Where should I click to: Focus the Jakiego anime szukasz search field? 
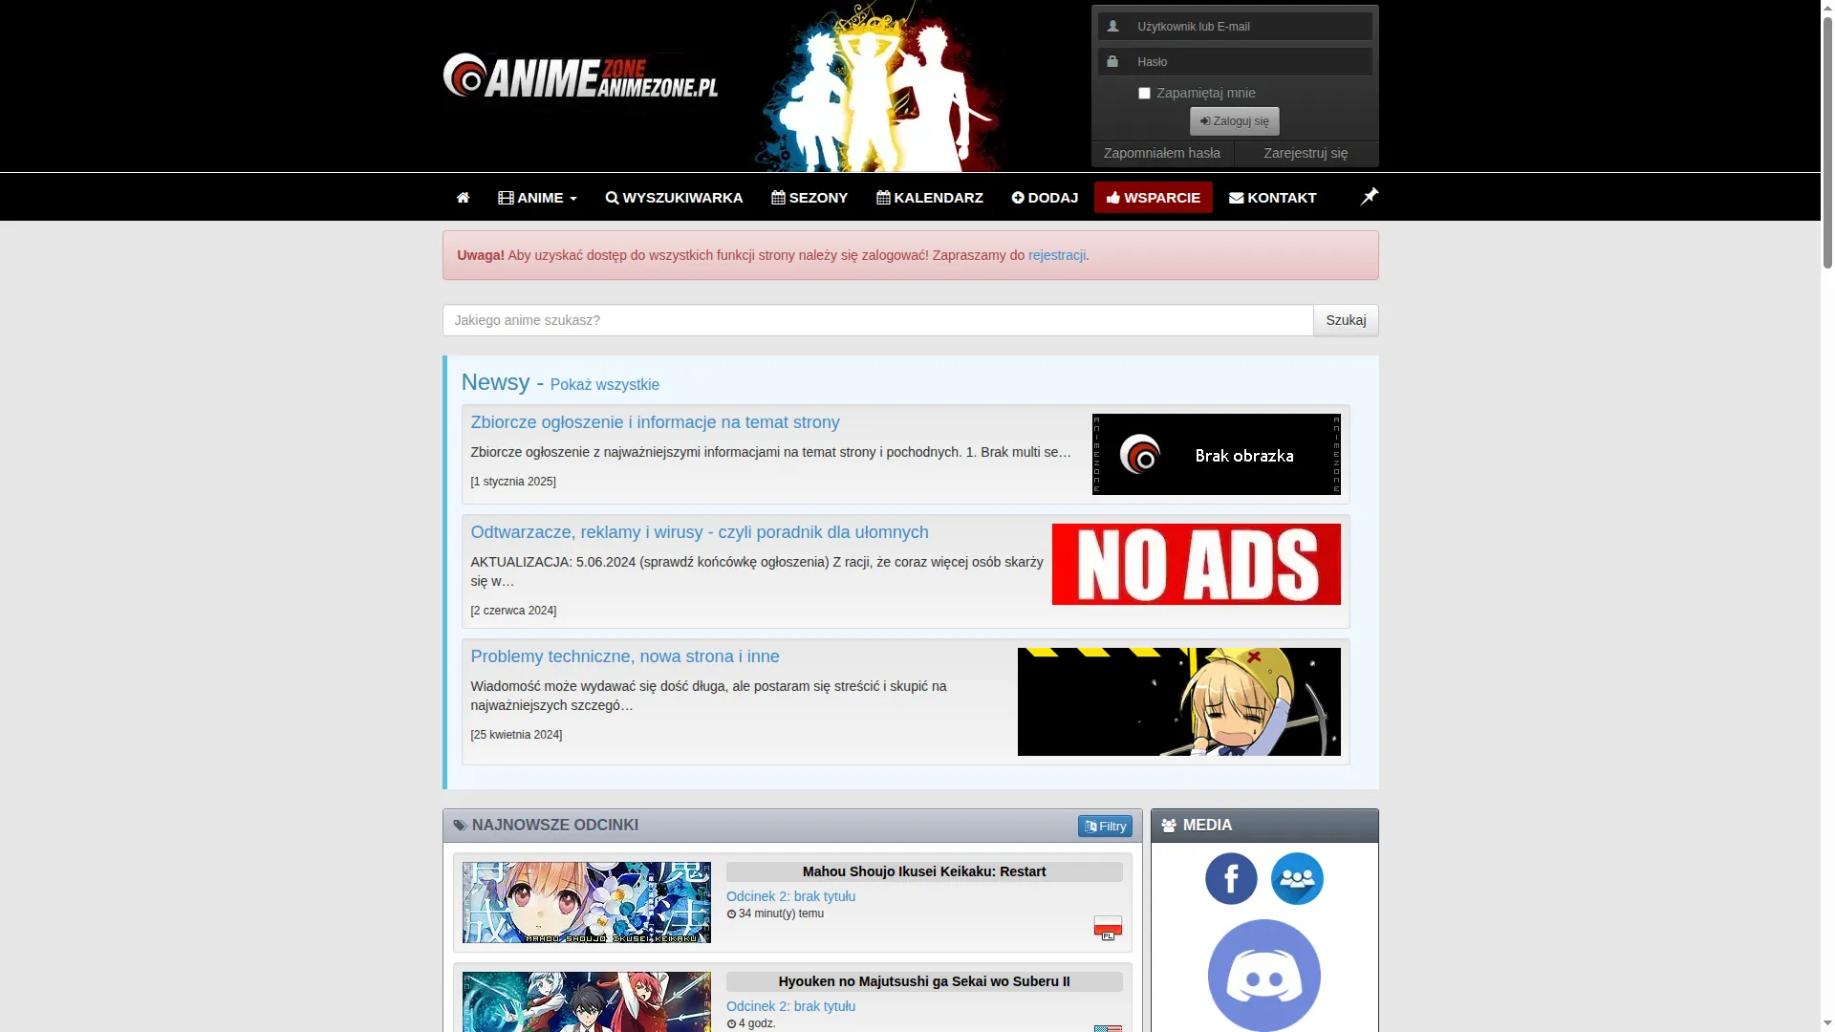click(x=877, y=320)
